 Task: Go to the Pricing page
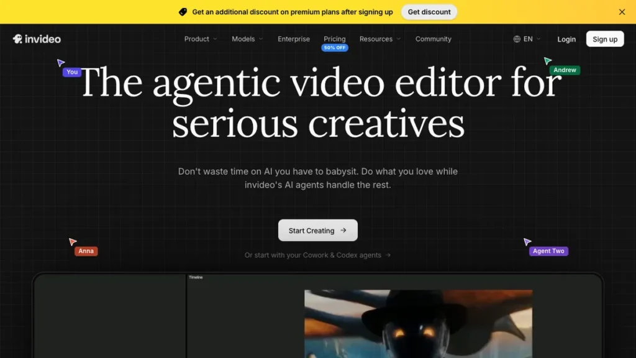click(x=335, y=39)
